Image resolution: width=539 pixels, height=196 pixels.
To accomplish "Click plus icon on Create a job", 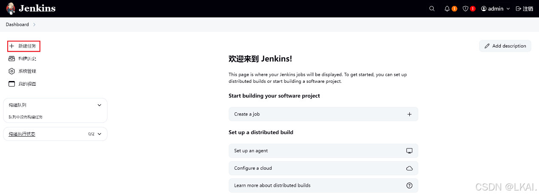I will tap(409, 114).
